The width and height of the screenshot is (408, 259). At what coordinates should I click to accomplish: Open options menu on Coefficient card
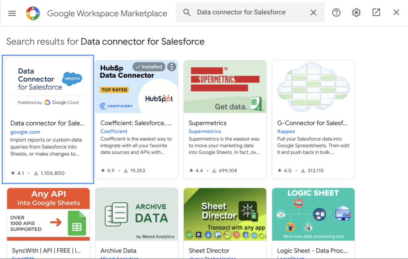[x=171, y=67]
